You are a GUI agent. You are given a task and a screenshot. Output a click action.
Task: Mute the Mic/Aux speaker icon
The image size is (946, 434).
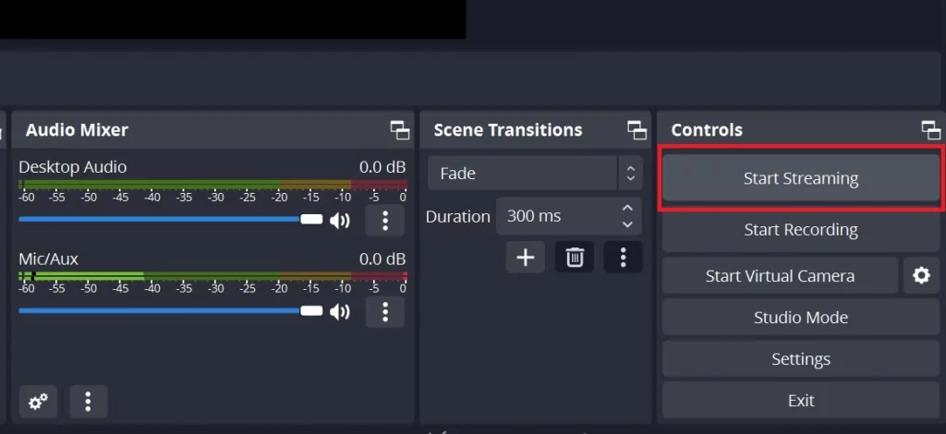point(340,311)
